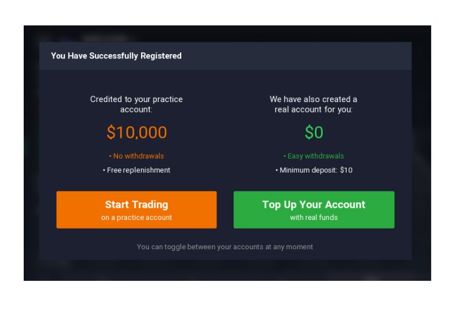
Task: Click 'with real funds' button subtitle
Action: click(314, 218)
